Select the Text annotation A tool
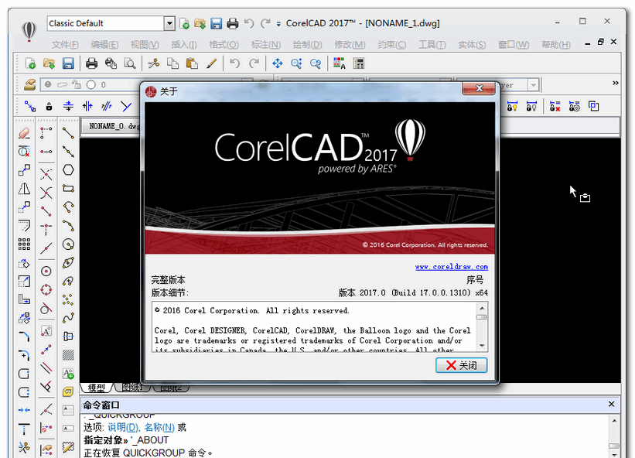The width and height of the screenshot is (635, 458). point(68,374)
